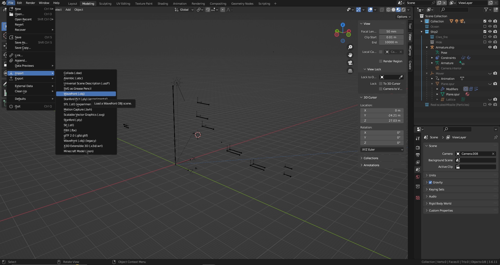Toggle viewport overlays icon
Image resolution: width=500 pixels, height=265 pixels.
pos(370,10)
